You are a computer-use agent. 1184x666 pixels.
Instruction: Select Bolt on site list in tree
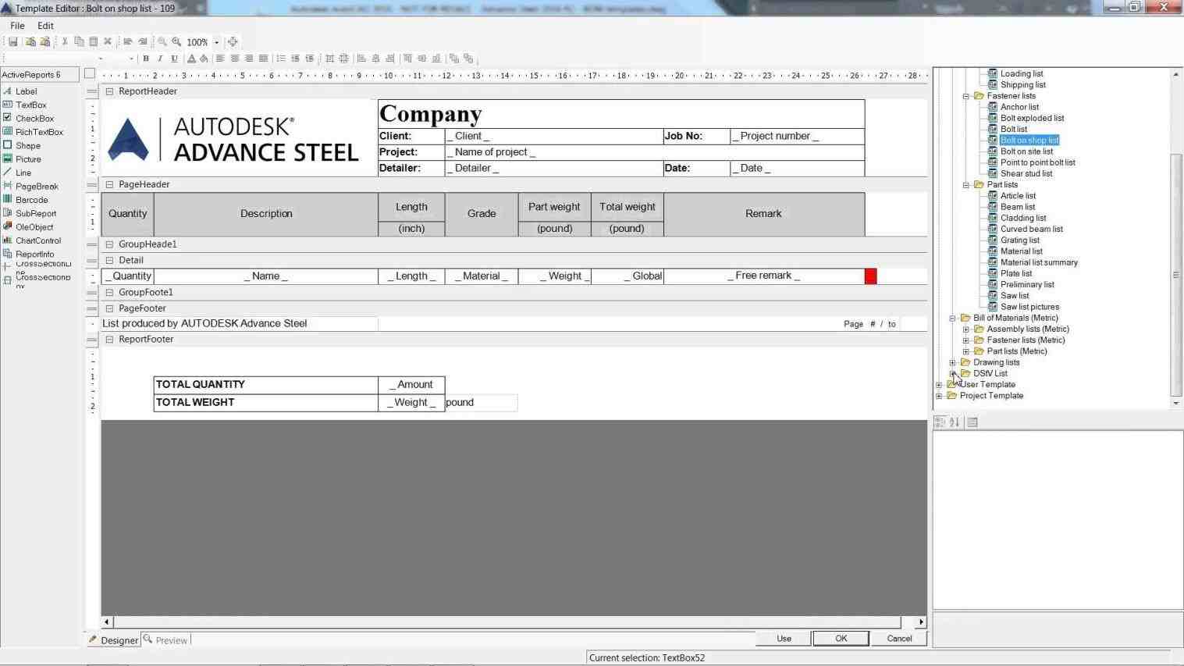1026,151
